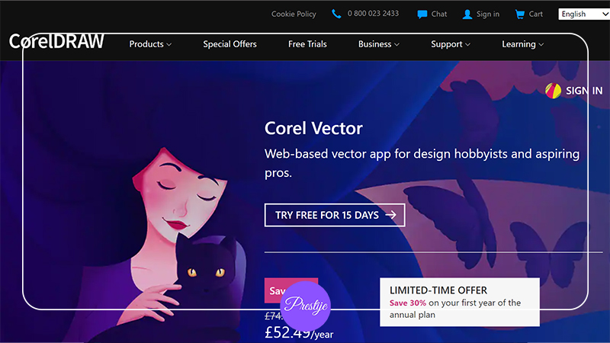610x343 pixels.
Task: Open the Chat speech bubble icon
Action: pos(422,14)
